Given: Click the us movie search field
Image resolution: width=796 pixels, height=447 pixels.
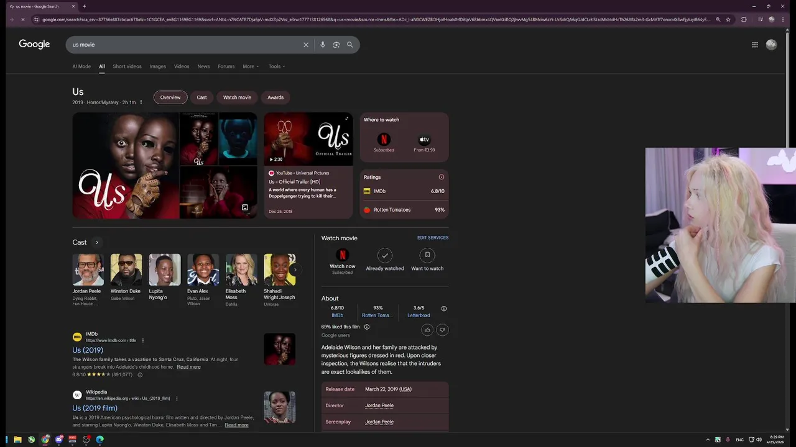Looking at the screenshot, I should pyautogui.click(x=184, y=45).
